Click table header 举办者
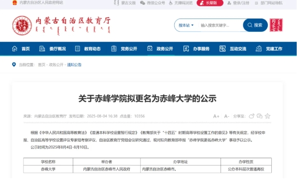Viewport: 305px width, 186px height. (106, 162)
